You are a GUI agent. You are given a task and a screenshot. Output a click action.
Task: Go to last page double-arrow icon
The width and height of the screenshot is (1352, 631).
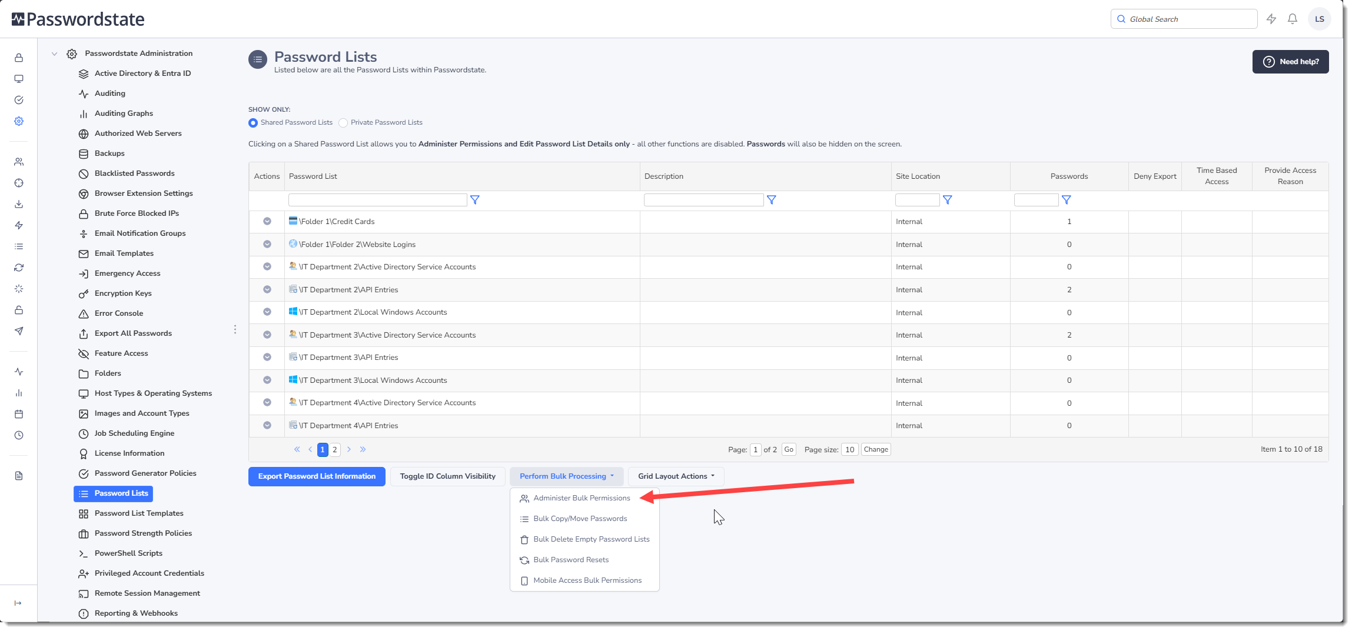(x=363, y=449)
